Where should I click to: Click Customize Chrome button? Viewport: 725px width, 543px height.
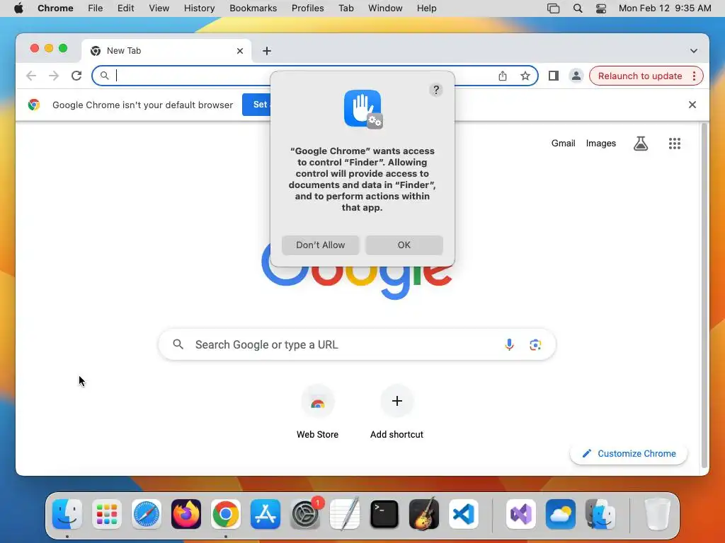click(x=629, y=453)
